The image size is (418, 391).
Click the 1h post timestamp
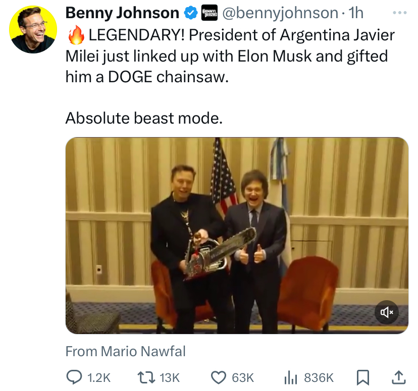coord(356,13)
